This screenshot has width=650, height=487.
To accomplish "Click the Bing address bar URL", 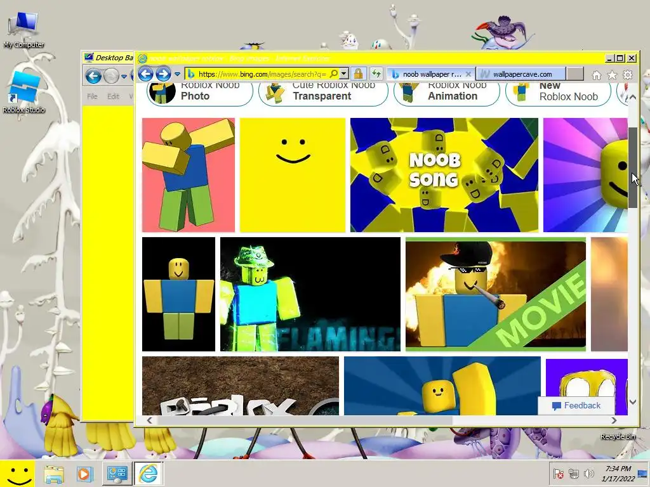I will [262, 74].
